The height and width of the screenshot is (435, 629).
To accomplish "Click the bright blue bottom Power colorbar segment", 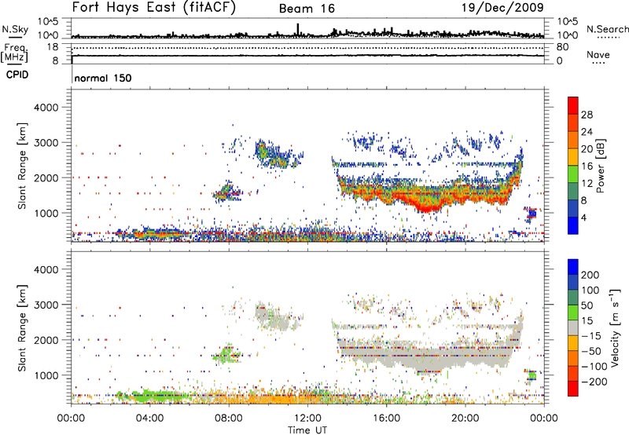I will click(x=573, y=225).
